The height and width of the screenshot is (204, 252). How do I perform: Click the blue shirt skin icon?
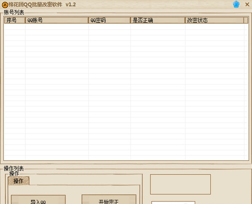click(236, 4)
